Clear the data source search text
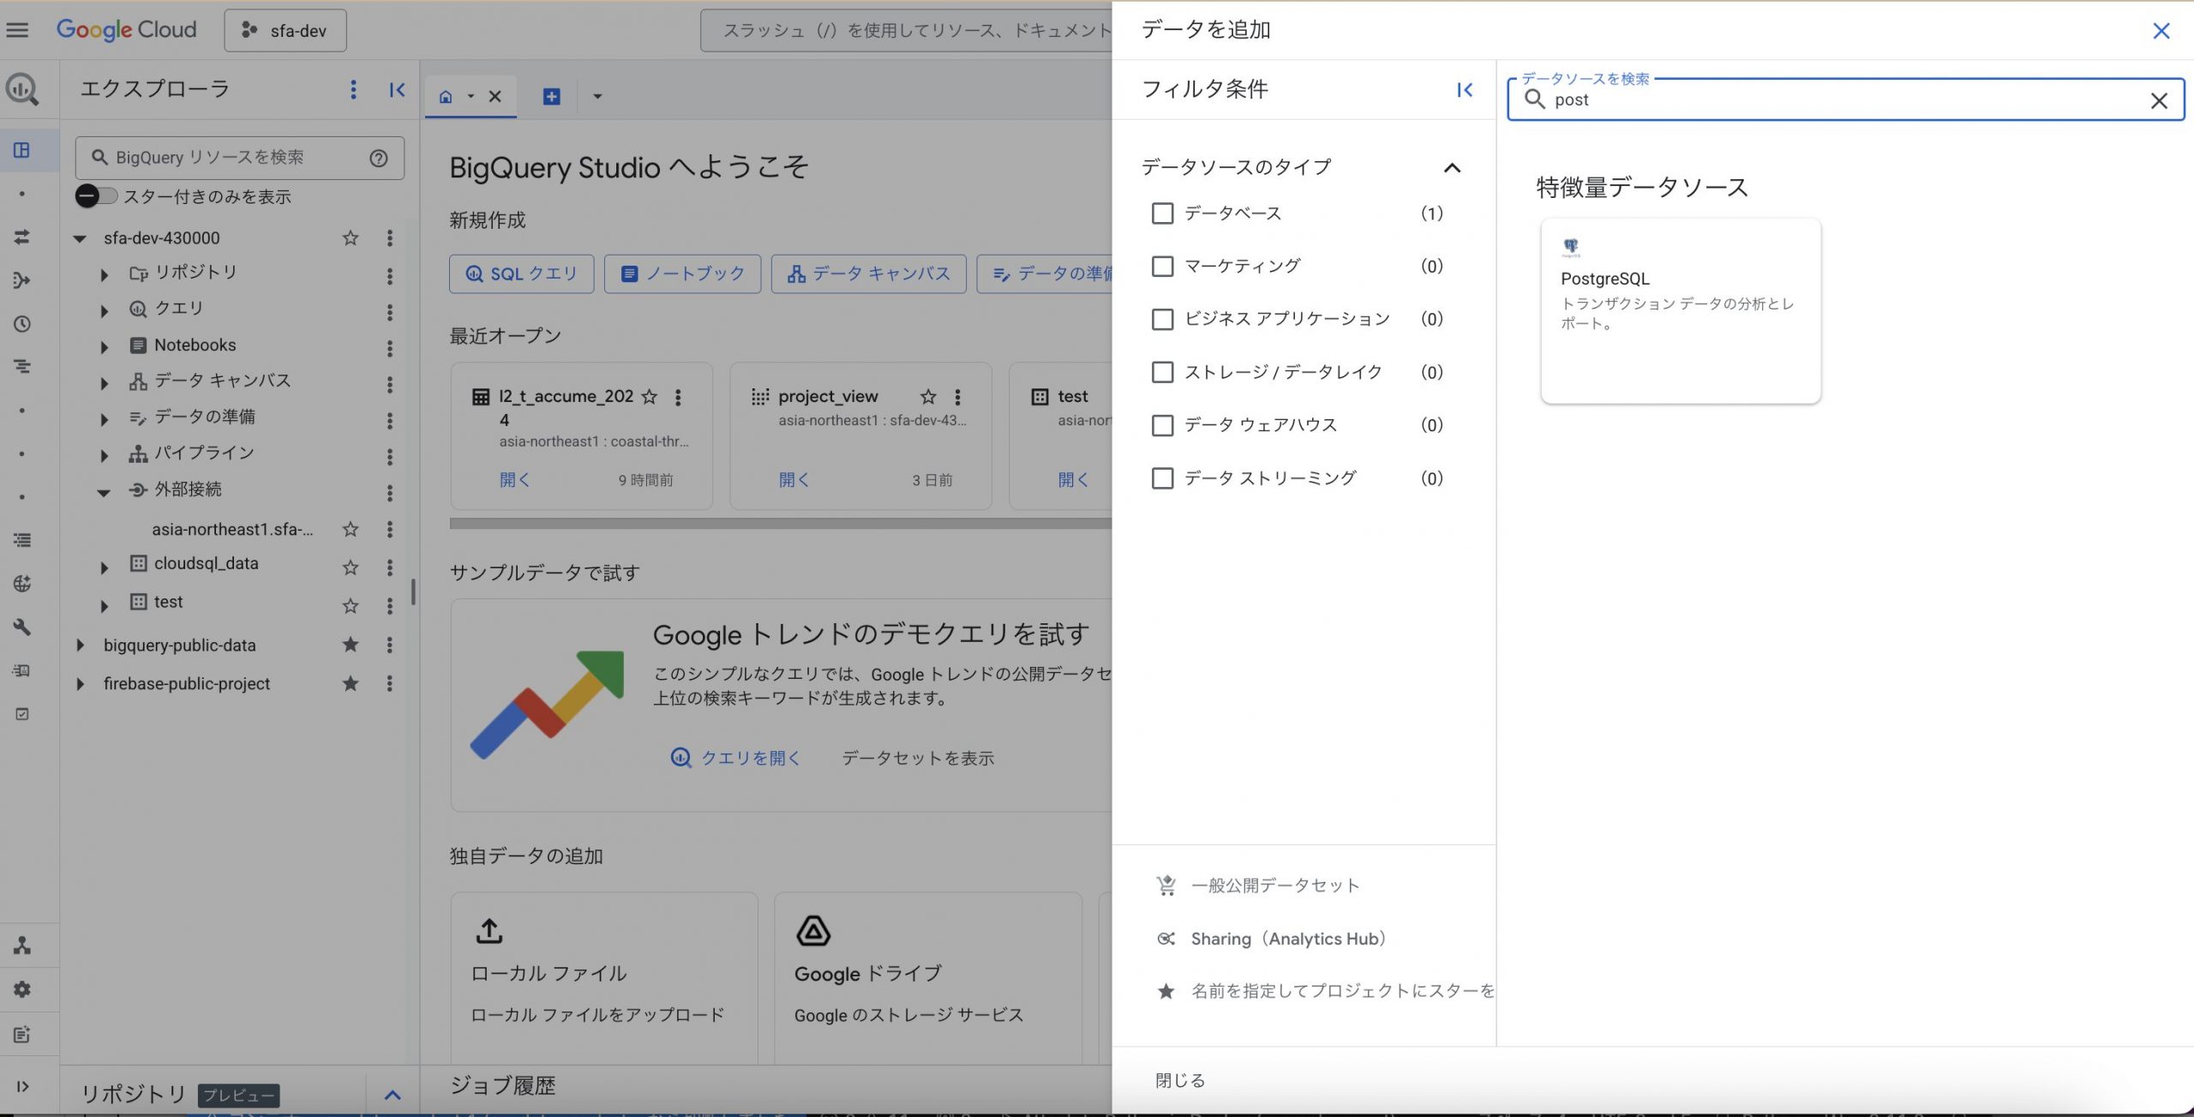 pos(2159,100)
